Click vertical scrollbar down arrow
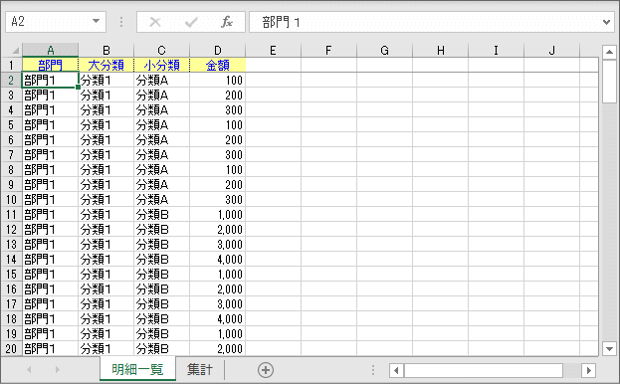 click(x=609, y=349)
